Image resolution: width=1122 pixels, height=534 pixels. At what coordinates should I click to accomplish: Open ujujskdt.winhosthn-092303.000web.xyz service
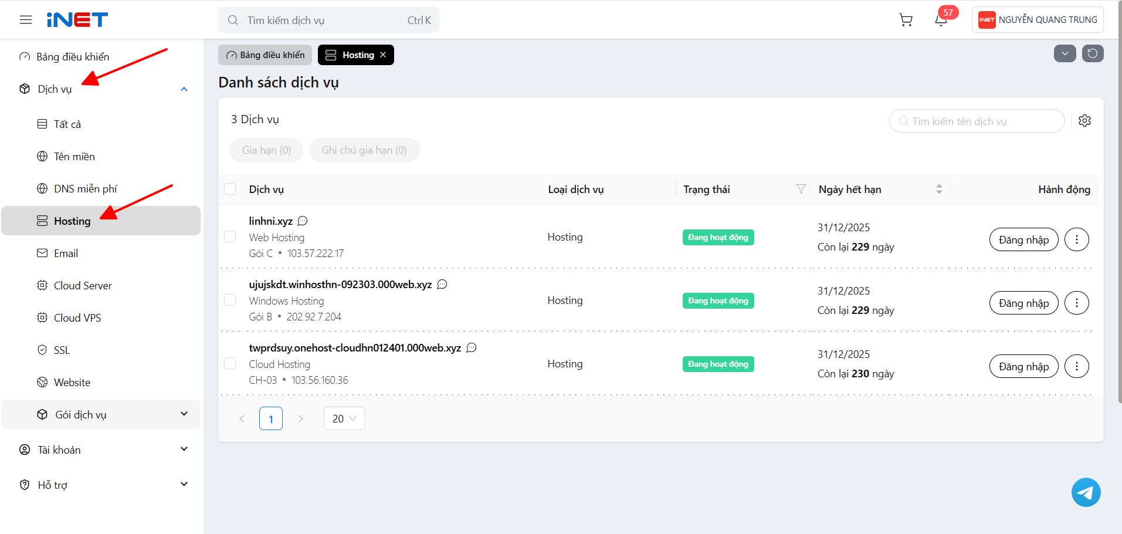(x=341, y=285)
